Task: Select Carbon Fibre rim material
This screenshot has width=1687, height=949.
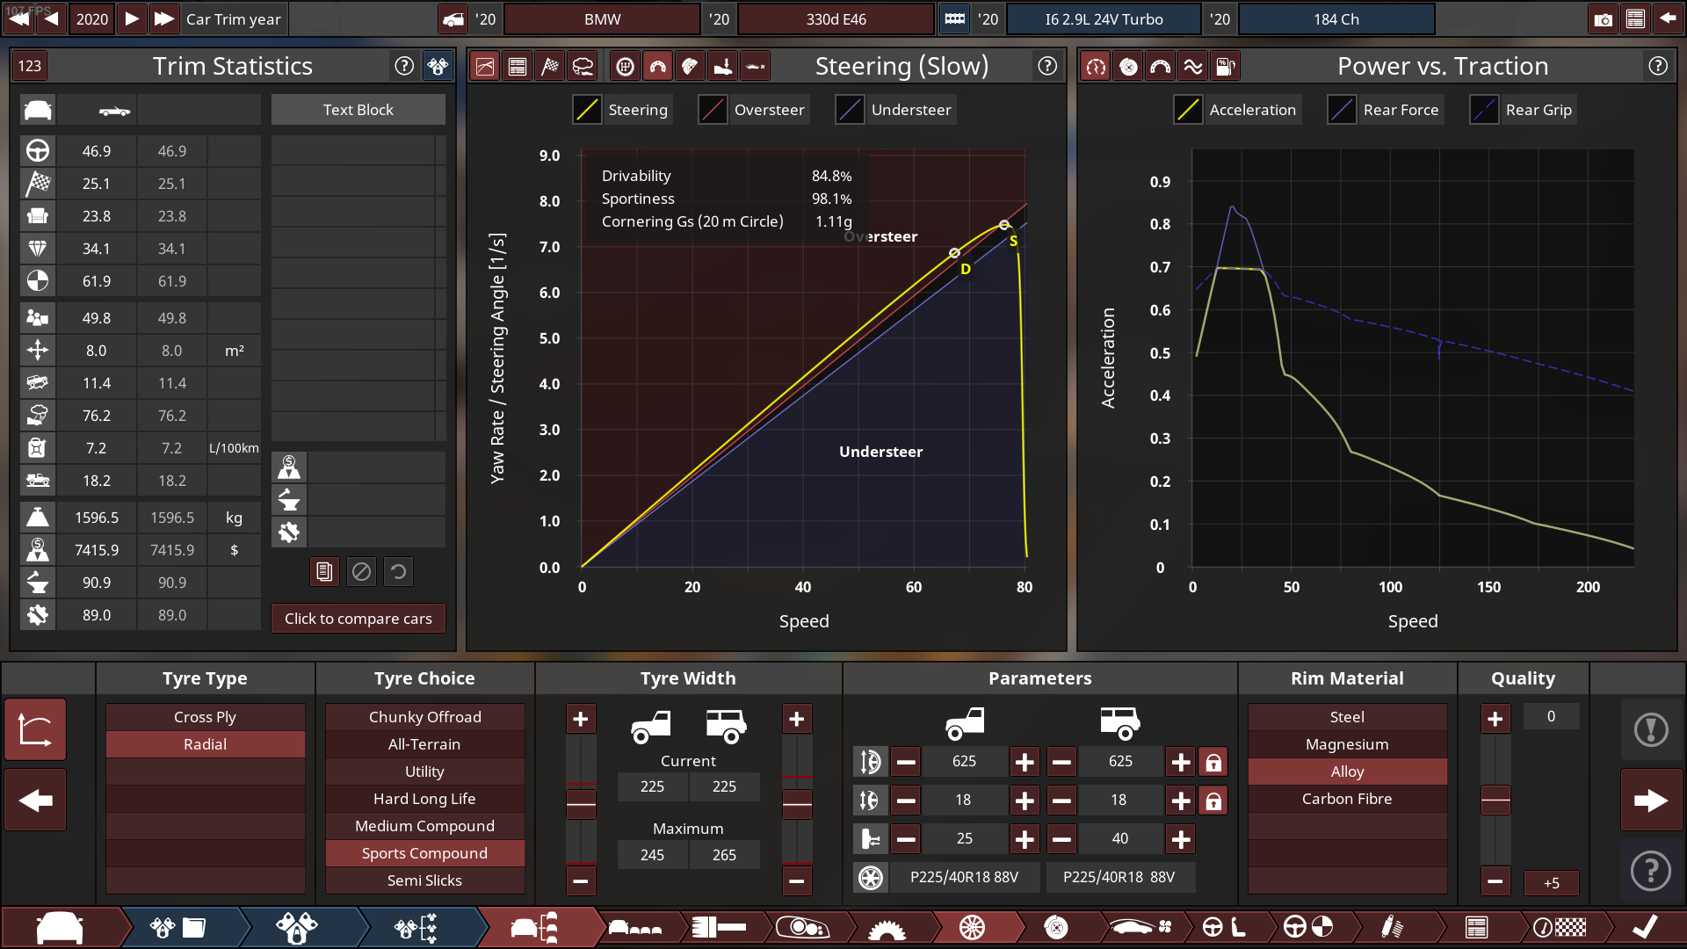Action: coord(1347,799)
